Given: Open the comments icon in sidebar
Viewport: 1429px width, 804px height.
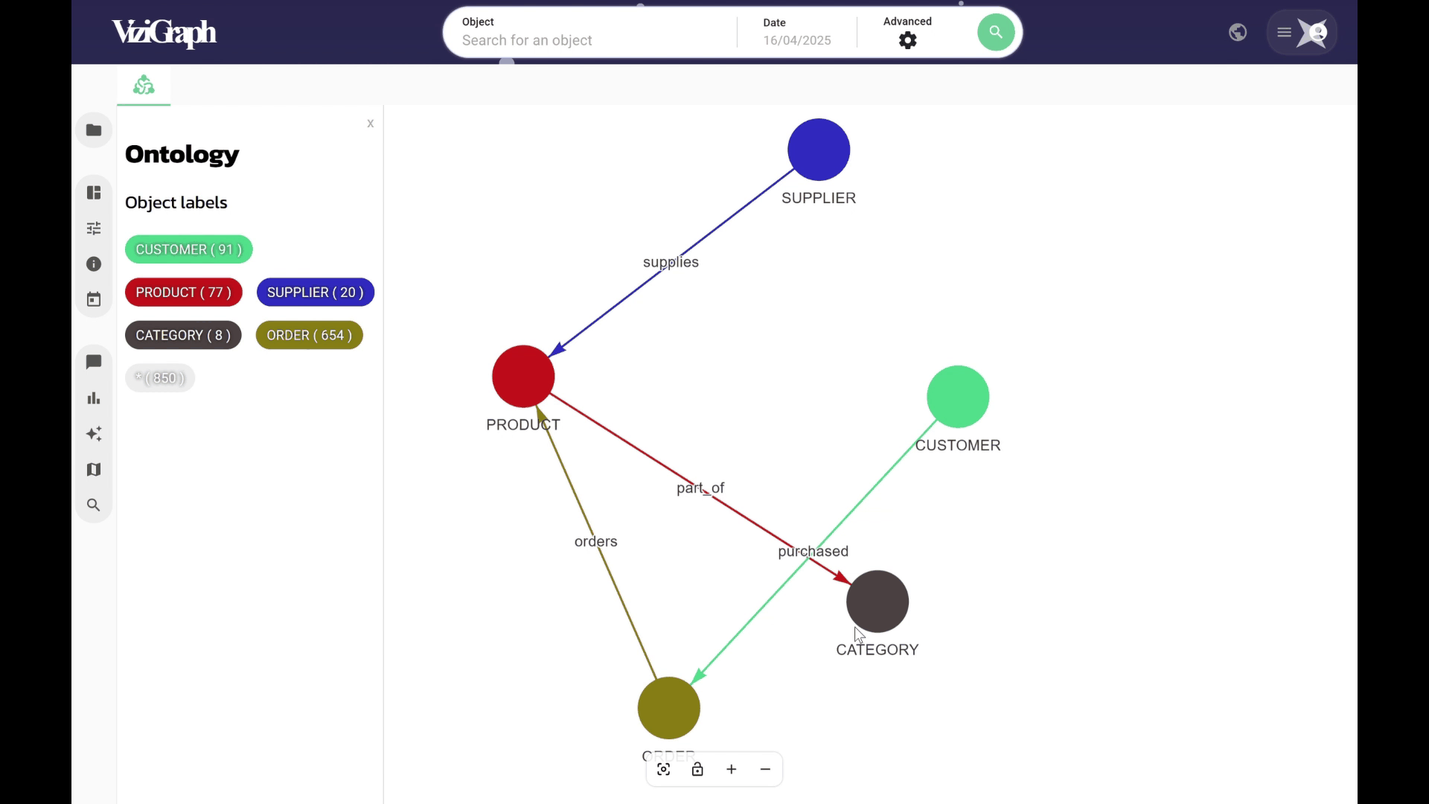Looking at the screenshot, I should coord(94,362).
